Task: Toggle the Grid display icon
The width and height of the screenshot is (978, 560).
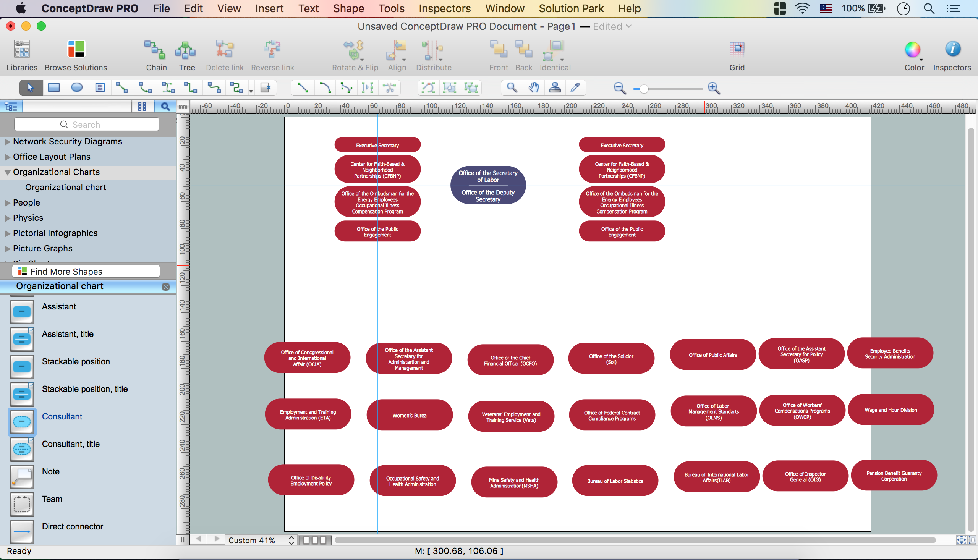Action: coord(738,50)
